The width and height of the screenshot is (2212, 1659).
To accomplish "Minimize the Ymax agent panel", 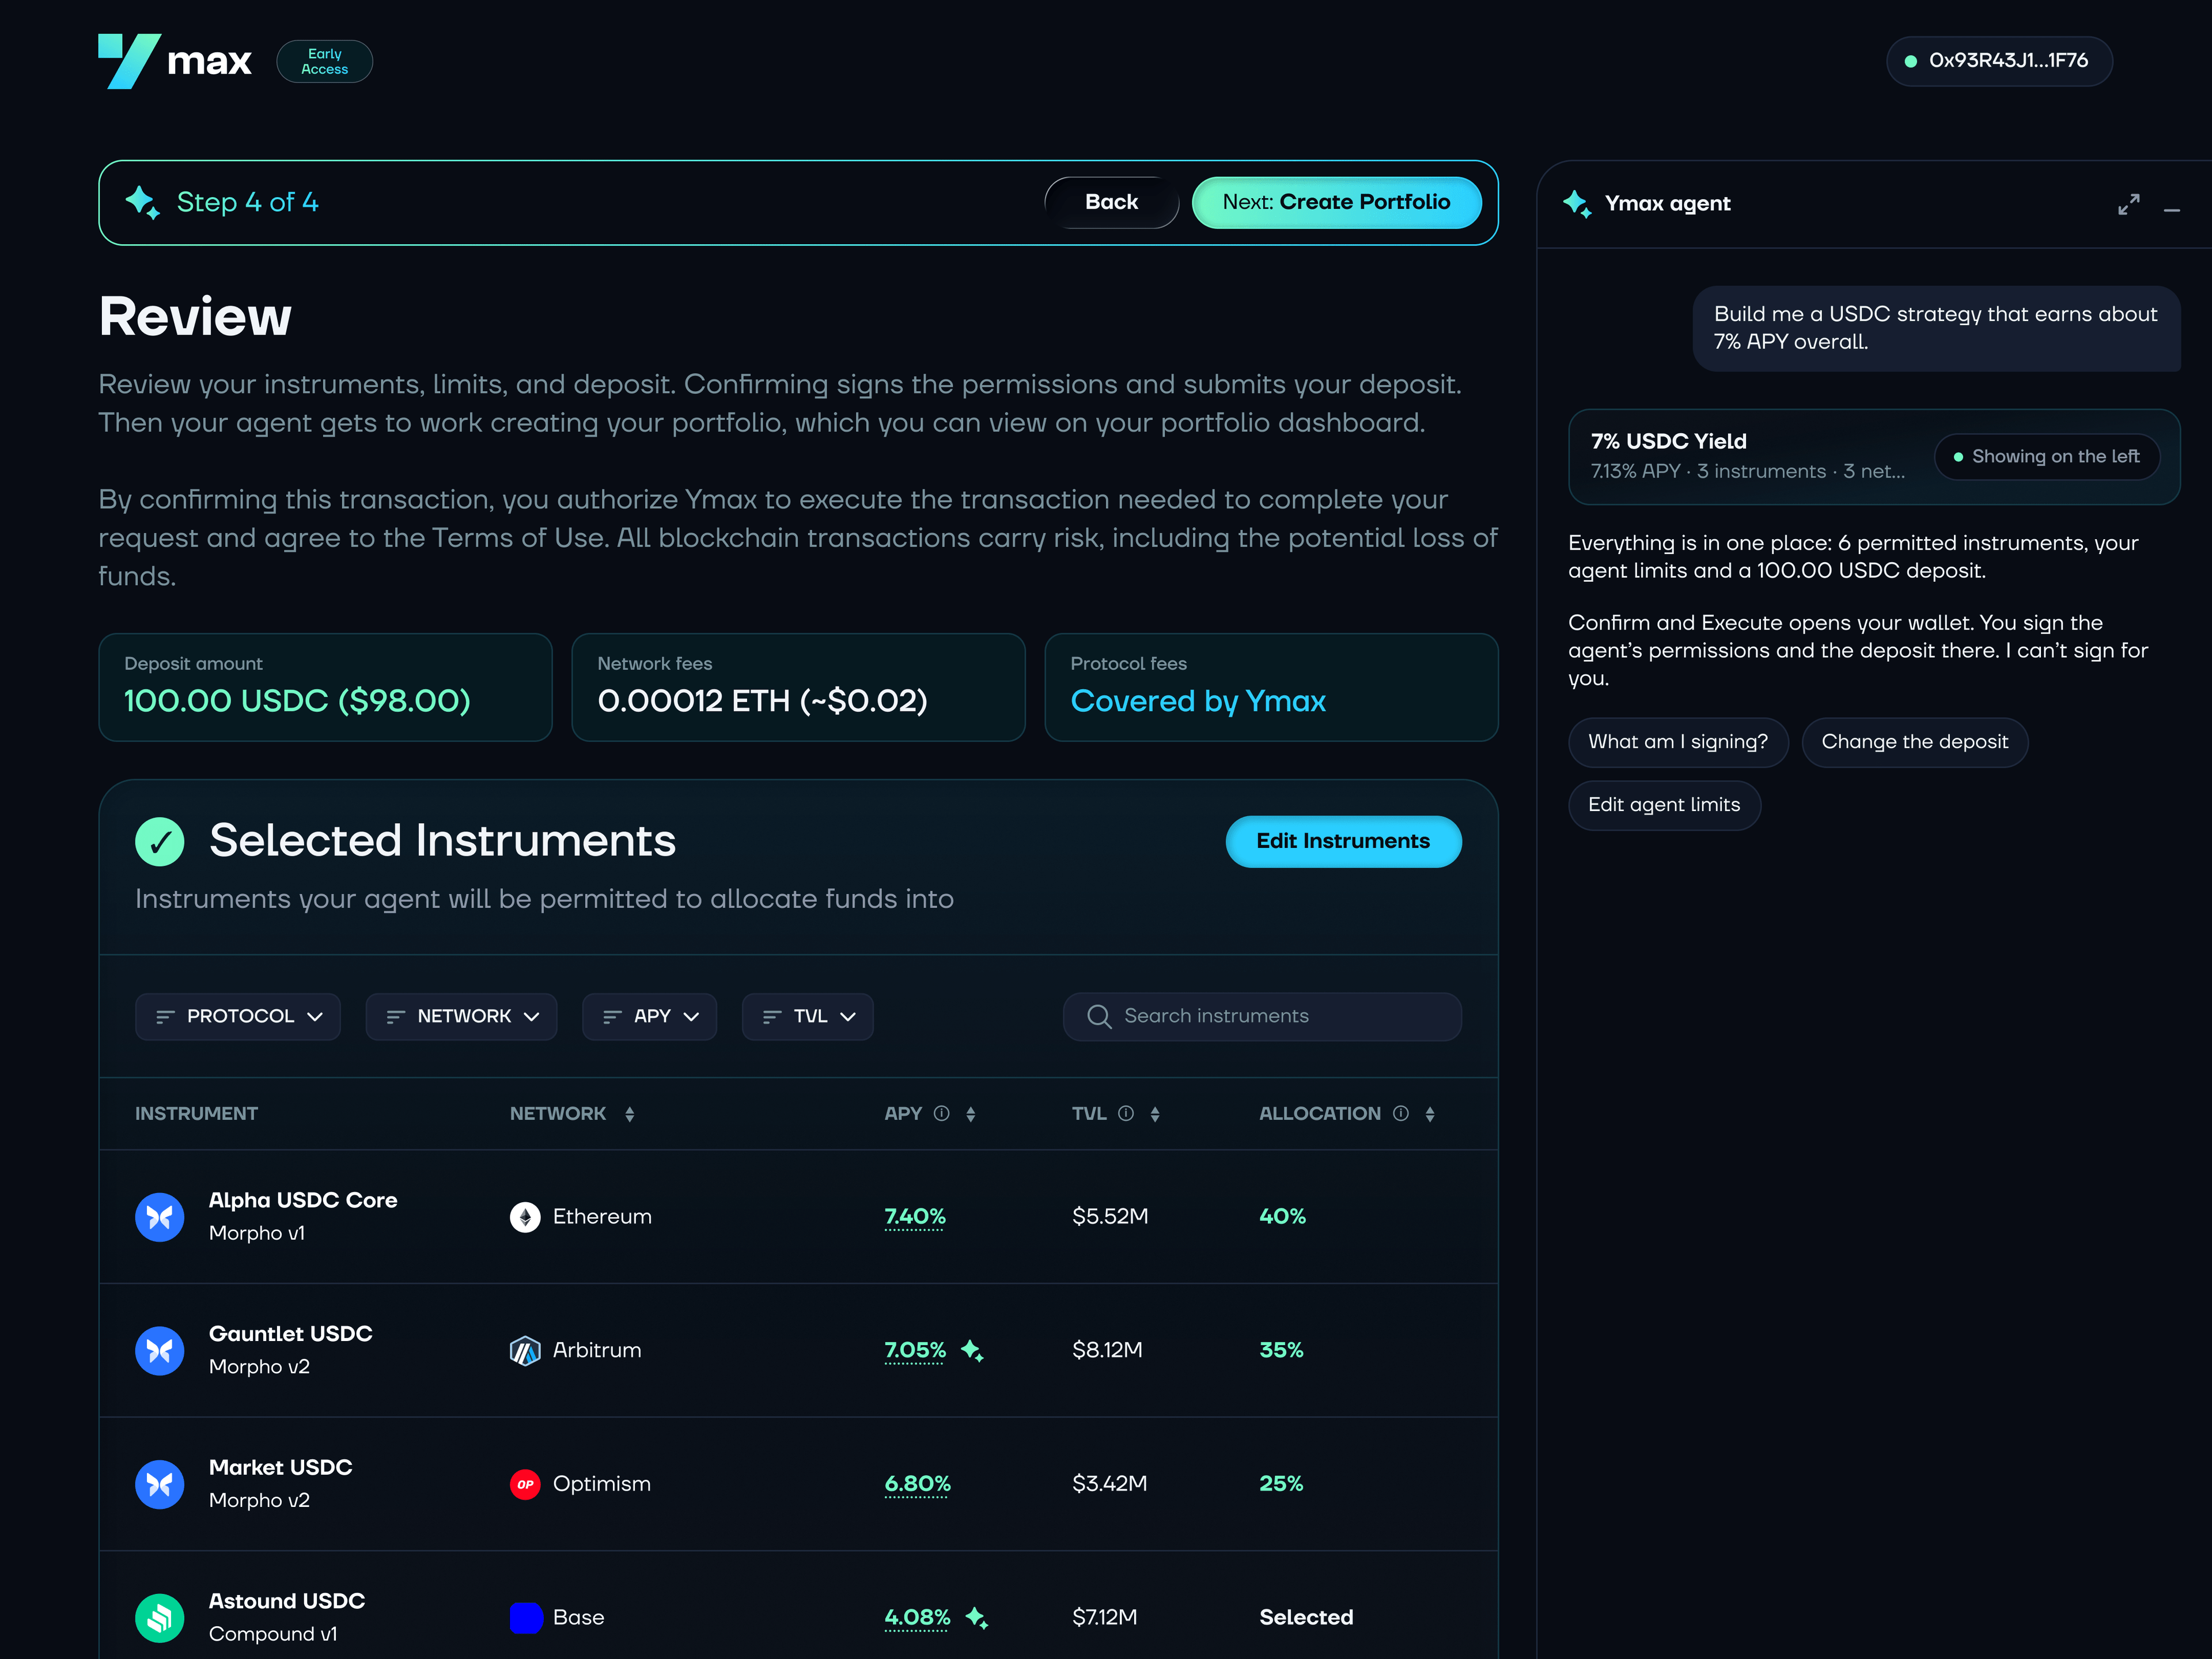I will pyautogui.click(x=2172, y=210).
